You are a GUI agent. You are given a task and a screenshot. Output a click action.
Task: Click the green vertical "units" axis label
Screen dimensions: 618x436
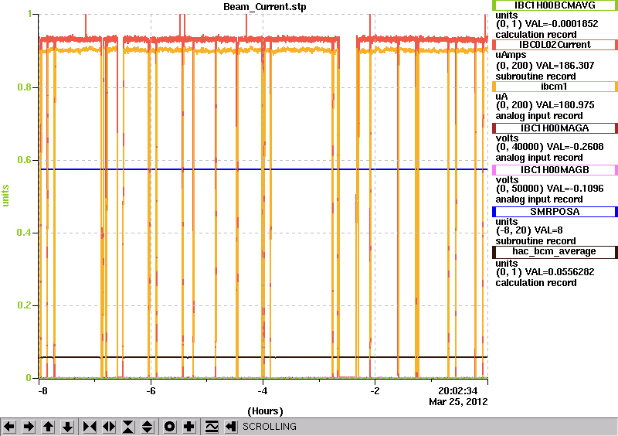coord(5,196)
